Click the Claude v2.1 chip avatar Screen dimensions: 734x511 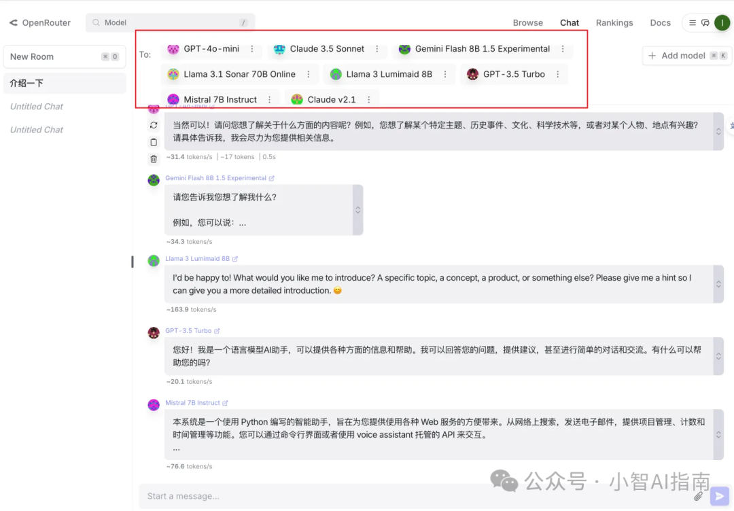point(297,99)
